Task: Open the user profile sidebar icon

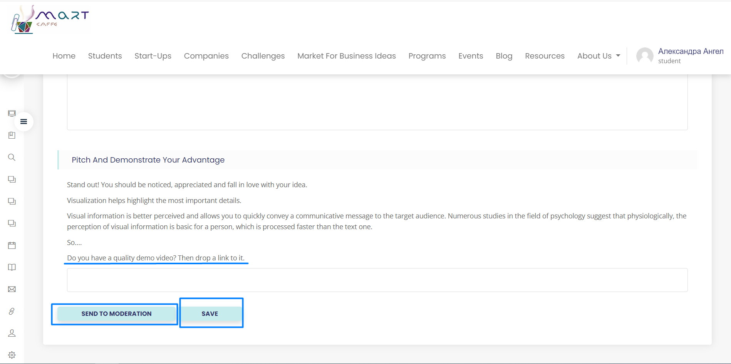Action: tap(12, 333)
